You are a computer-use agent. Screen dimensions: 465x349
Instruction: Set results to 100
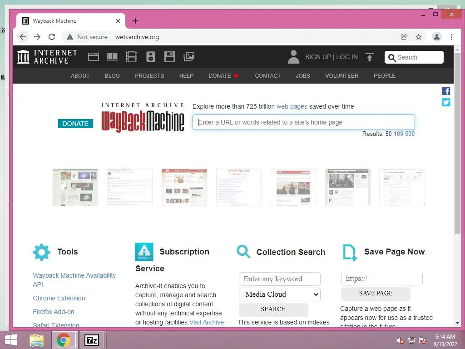click(398, 134)
